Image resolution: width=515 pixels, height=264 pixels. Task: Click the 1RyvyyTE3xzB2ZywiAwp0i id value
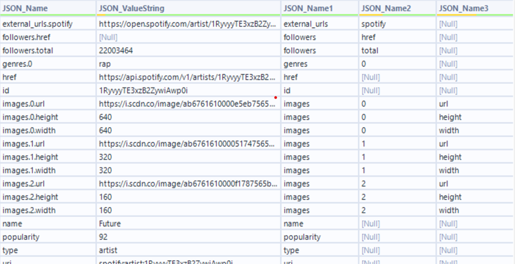189,90
